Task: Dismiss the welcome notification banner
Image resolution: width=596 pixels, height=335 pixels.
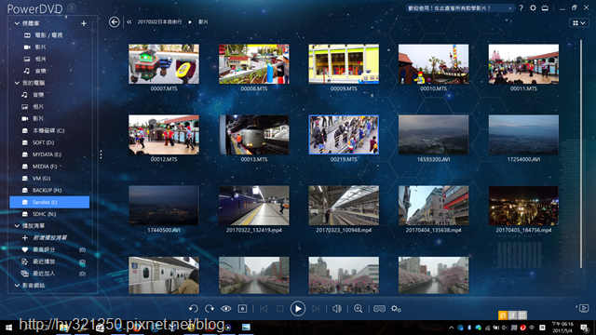Action: (x=509, y=8)
